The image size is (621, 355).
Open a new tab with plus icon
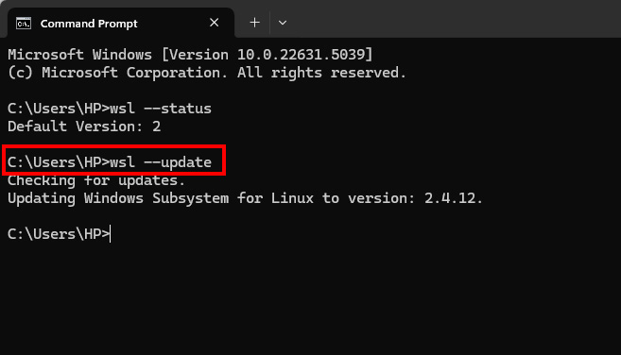254,23
